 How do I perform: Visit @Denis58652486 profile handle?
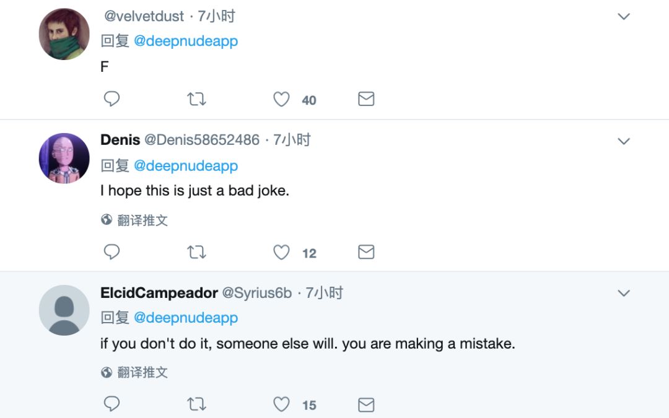point(202,140)
